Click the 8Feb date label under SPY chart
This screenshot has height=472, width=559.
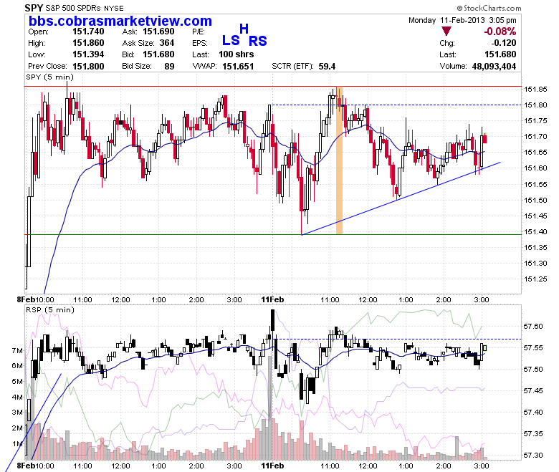(x=26, y=299)
